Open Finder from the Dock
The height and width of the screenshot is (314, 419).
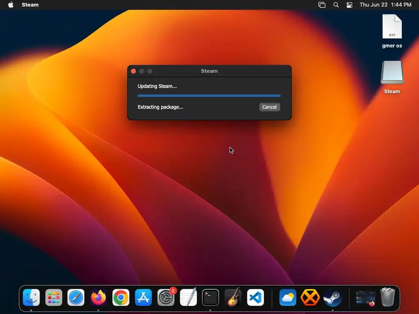(x=31, y=297)
